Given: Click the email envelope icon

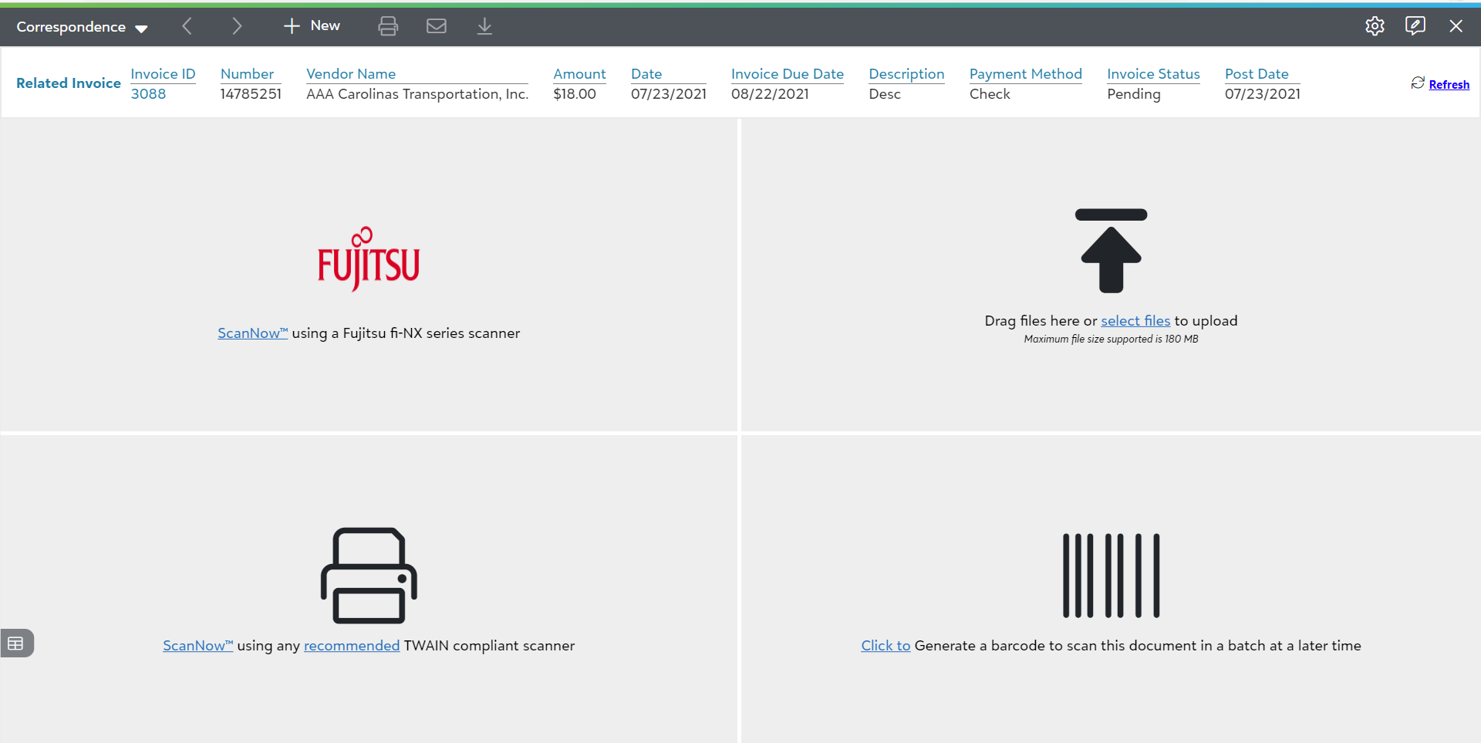Looking at the screenshot, I should pyautogui.click(x=437, y=26).
